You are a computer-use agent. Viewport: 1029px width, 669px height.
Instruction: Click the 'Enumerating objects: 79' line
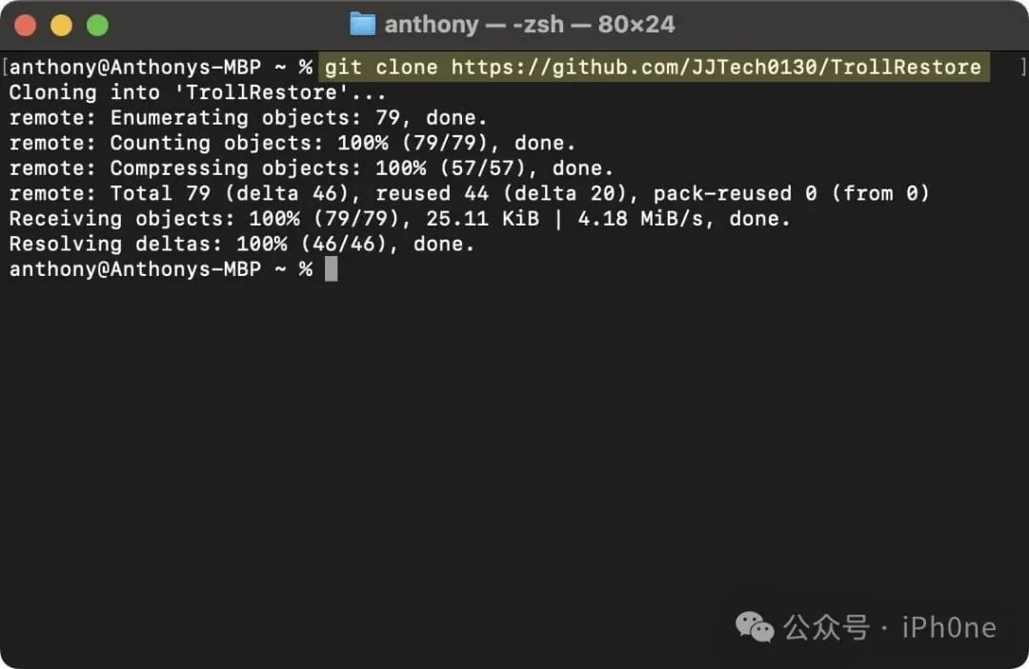click(248, 118)
